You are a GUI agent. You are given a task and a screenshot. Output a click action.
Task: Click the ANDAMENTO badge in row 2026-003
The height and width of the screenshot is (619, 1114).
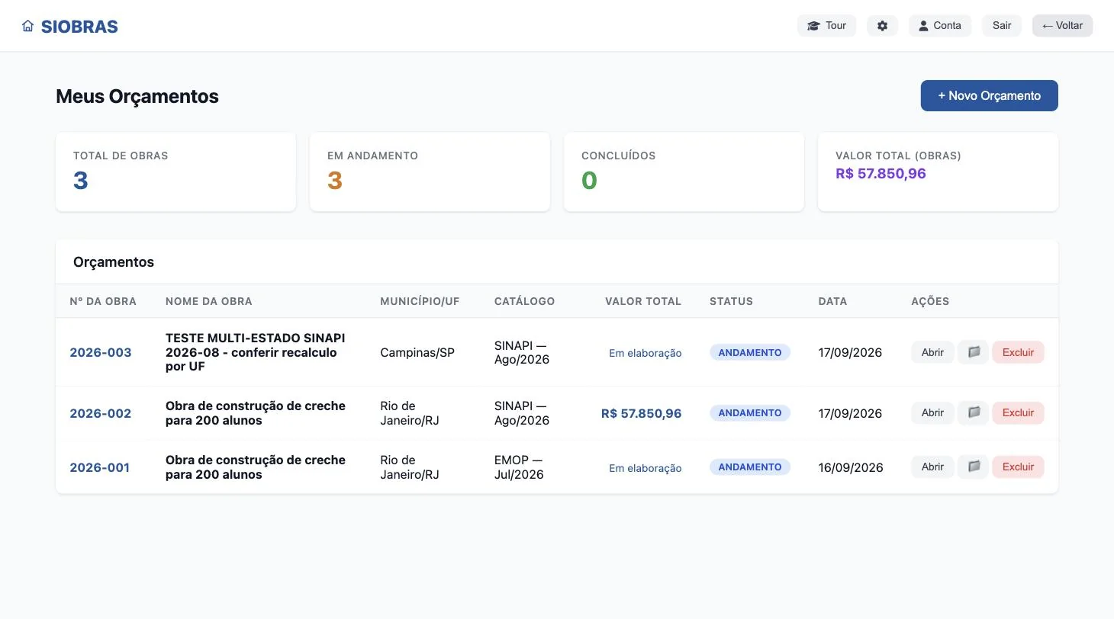coord(750,352)
